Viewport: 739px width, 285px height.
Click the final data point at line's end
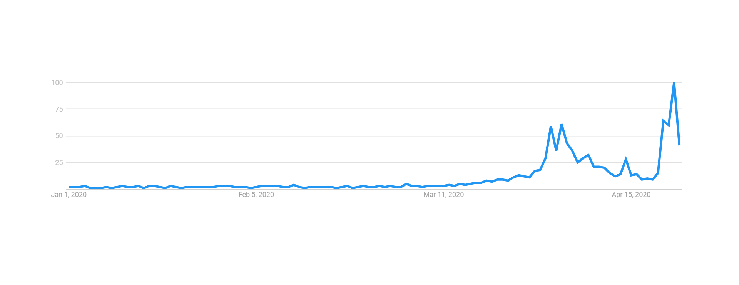pos(679,145)
